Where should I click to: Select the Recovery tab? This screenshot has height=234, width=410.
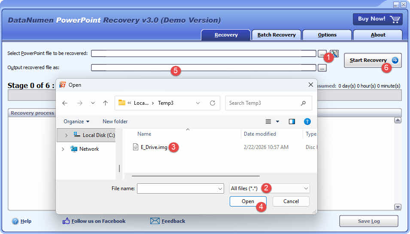(x=226, y=35)
